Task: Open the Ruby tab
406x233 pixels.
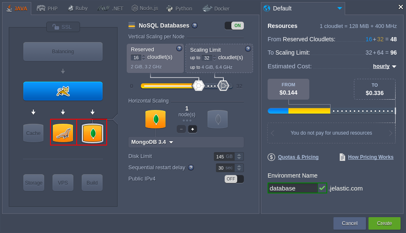Action: (x=78, y=8)
